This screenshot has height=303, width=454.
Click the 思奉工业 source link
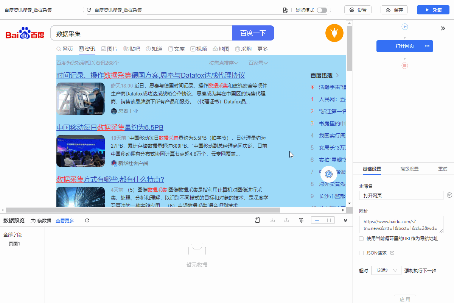click(x=124, y=111)
